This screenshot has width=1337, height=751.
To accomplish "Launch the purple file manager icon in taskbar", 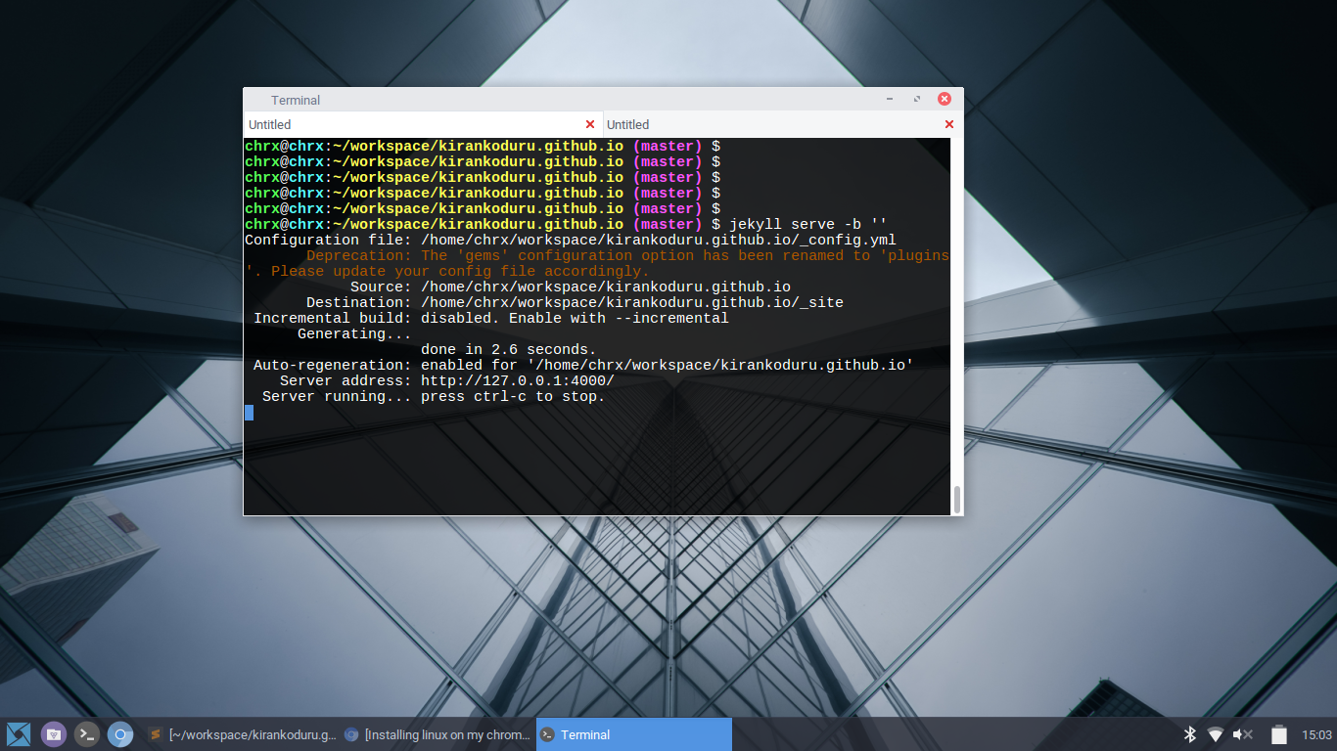I will click(x=54, y=734).
